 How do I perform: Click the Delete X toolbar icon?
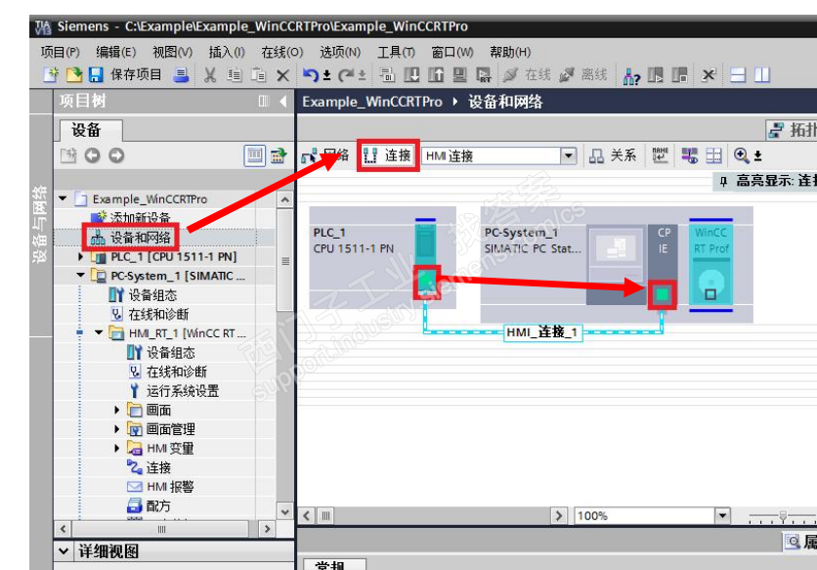click(x=282, y=75)
